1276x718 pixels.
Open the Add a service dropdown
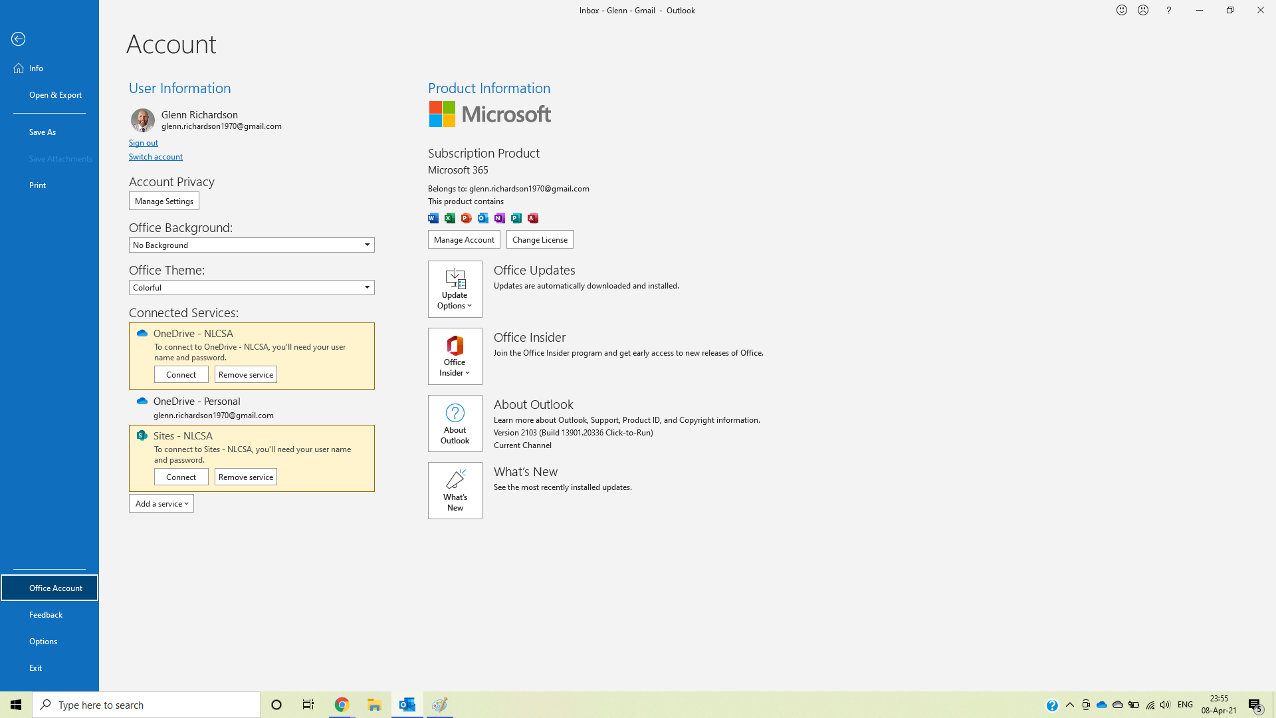point(161,504)
